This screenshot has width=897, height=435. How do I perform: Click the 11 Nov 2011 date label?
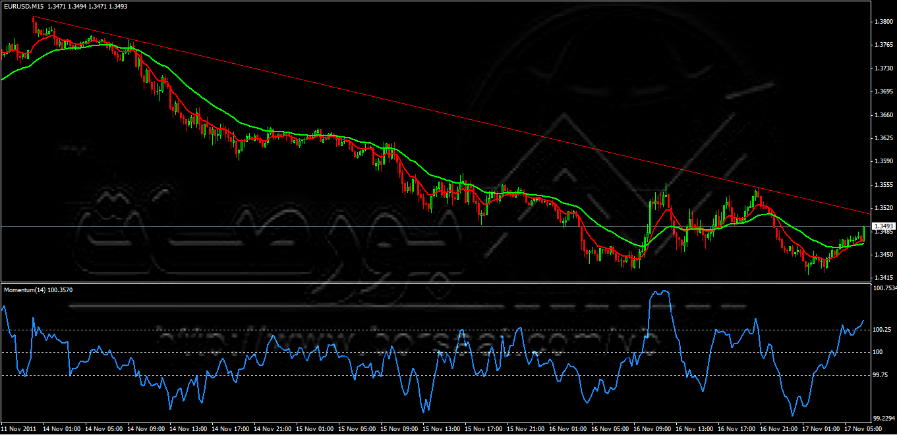18,428
